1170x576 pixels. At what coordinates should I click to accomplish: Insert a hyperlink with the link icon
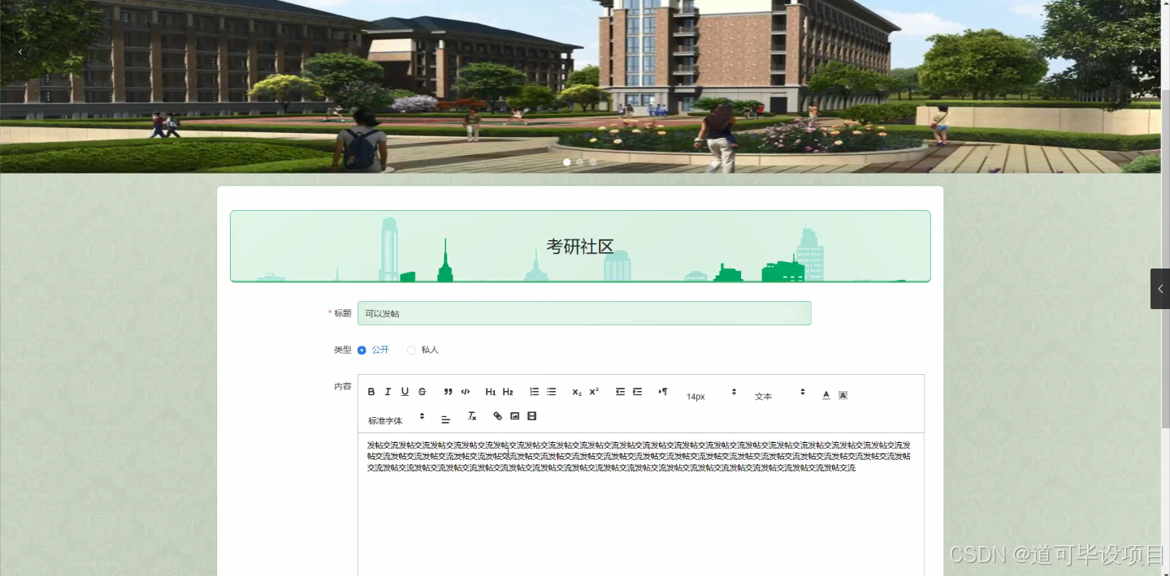click(498, 416)
